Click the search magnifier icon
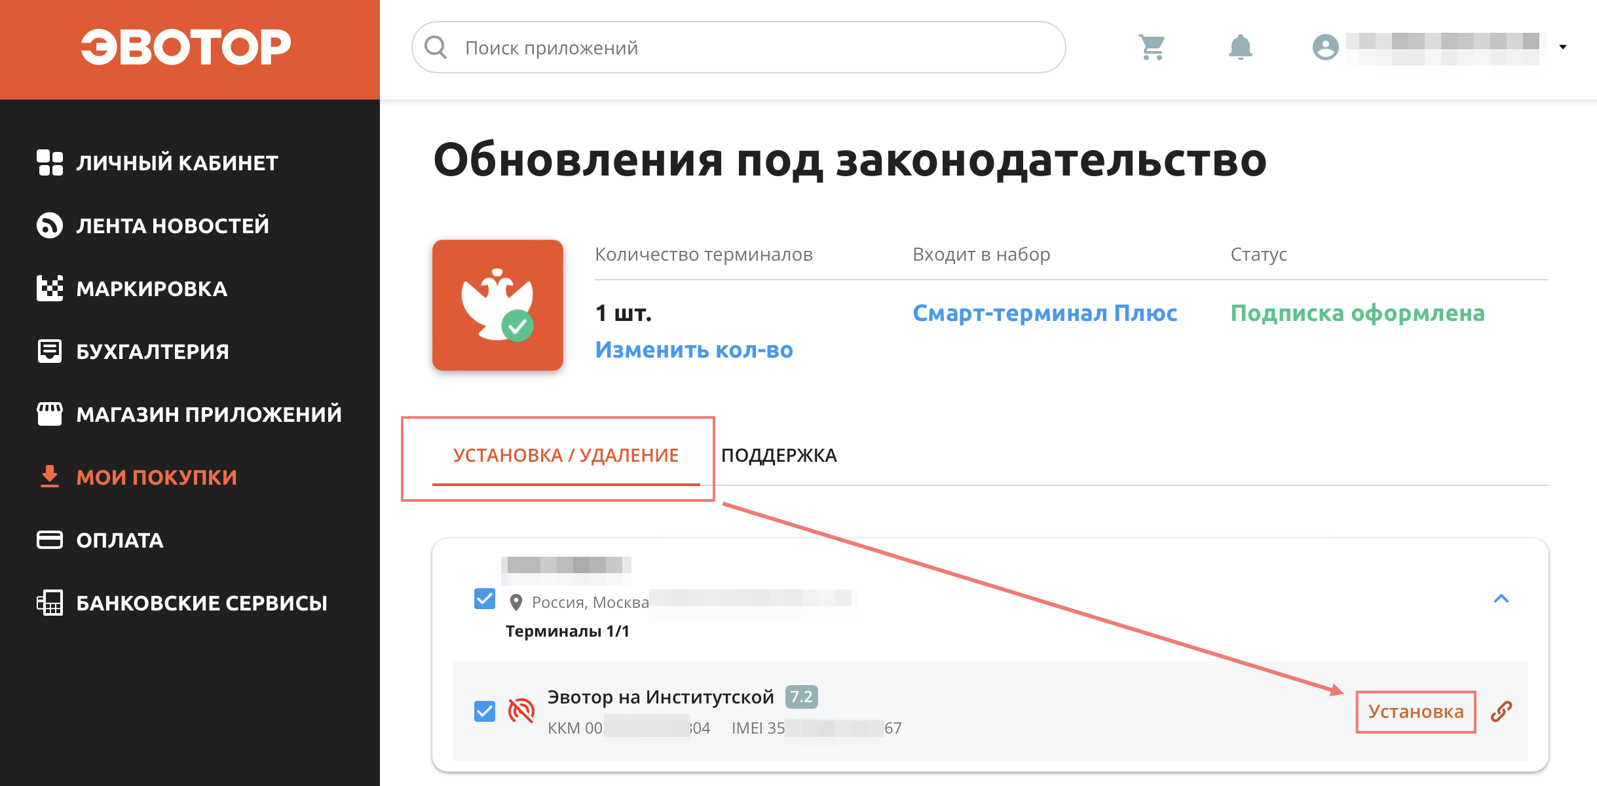The image size is (1597, 786). click(x=436, y=47)
